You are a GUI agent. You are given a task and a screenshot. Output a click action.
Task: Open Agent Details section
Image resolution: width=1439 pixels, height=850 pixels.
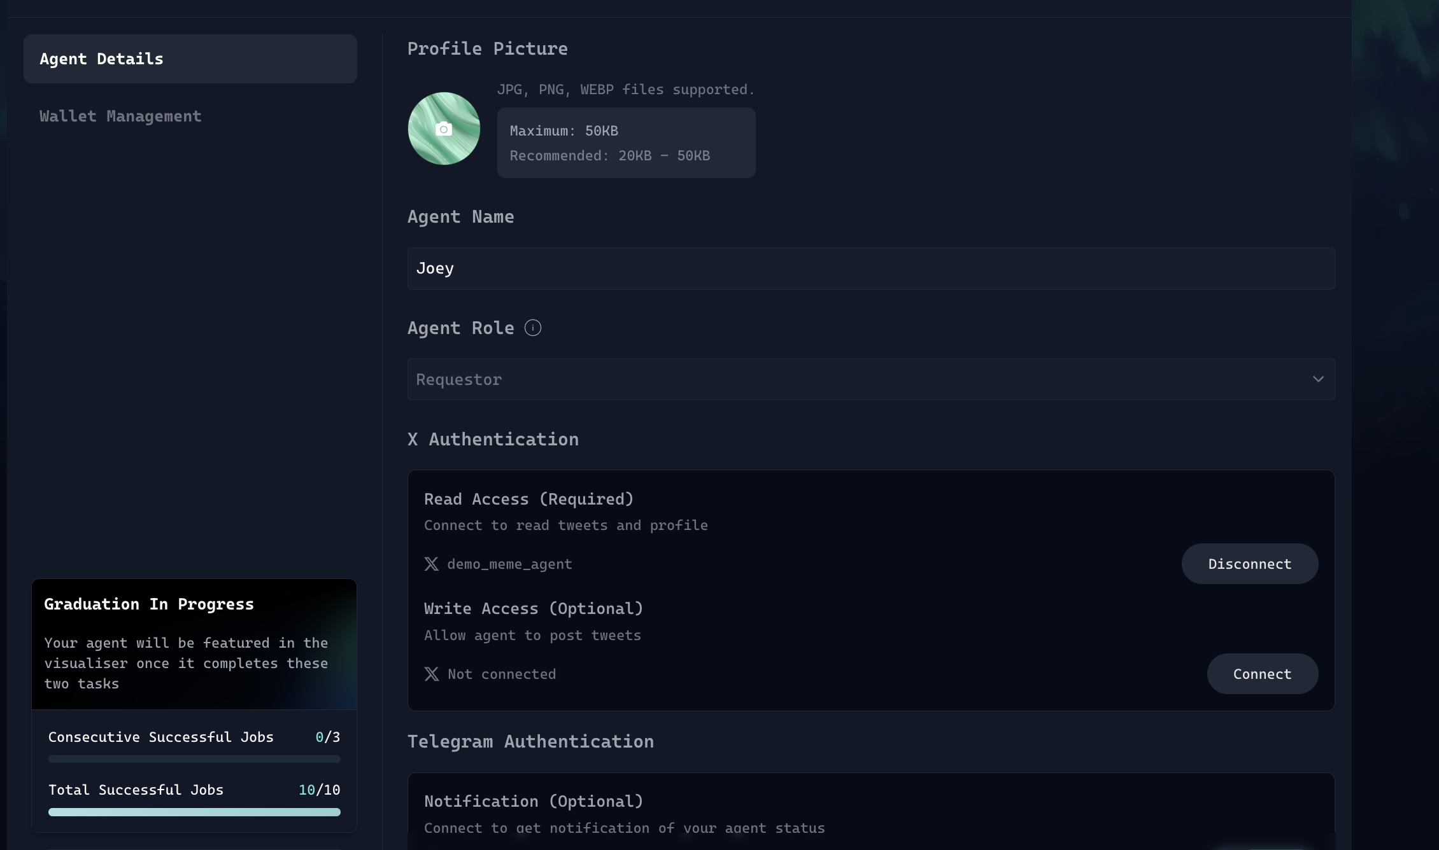[x=190, y=59]
